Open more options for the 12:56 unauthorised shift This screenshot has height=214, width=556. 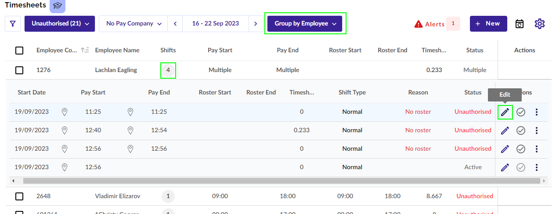(536, 149)
